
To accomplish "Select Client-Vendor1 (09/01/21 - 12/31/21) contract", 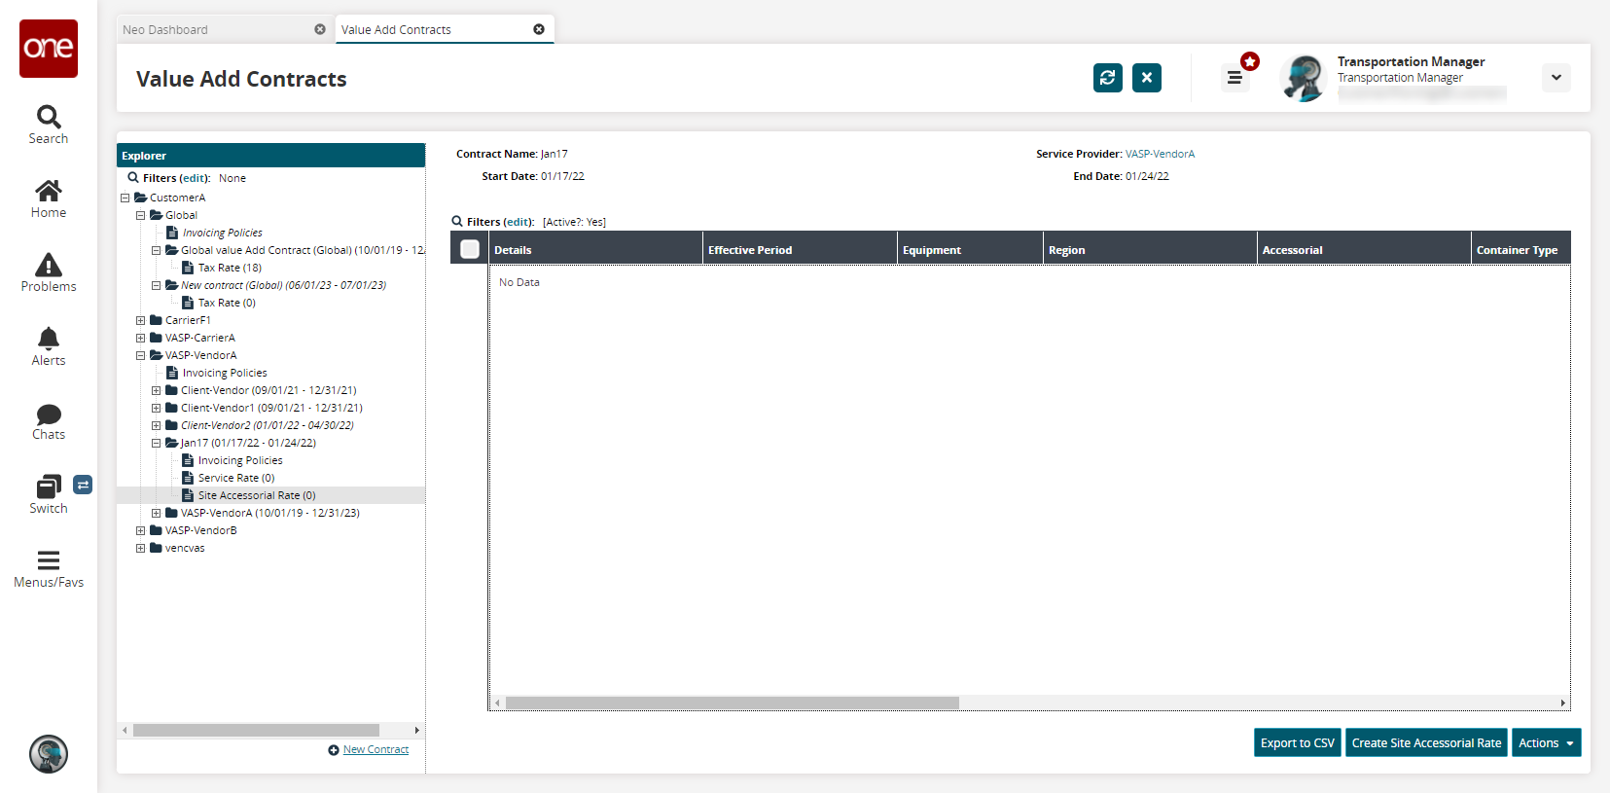I will (271, 408).
